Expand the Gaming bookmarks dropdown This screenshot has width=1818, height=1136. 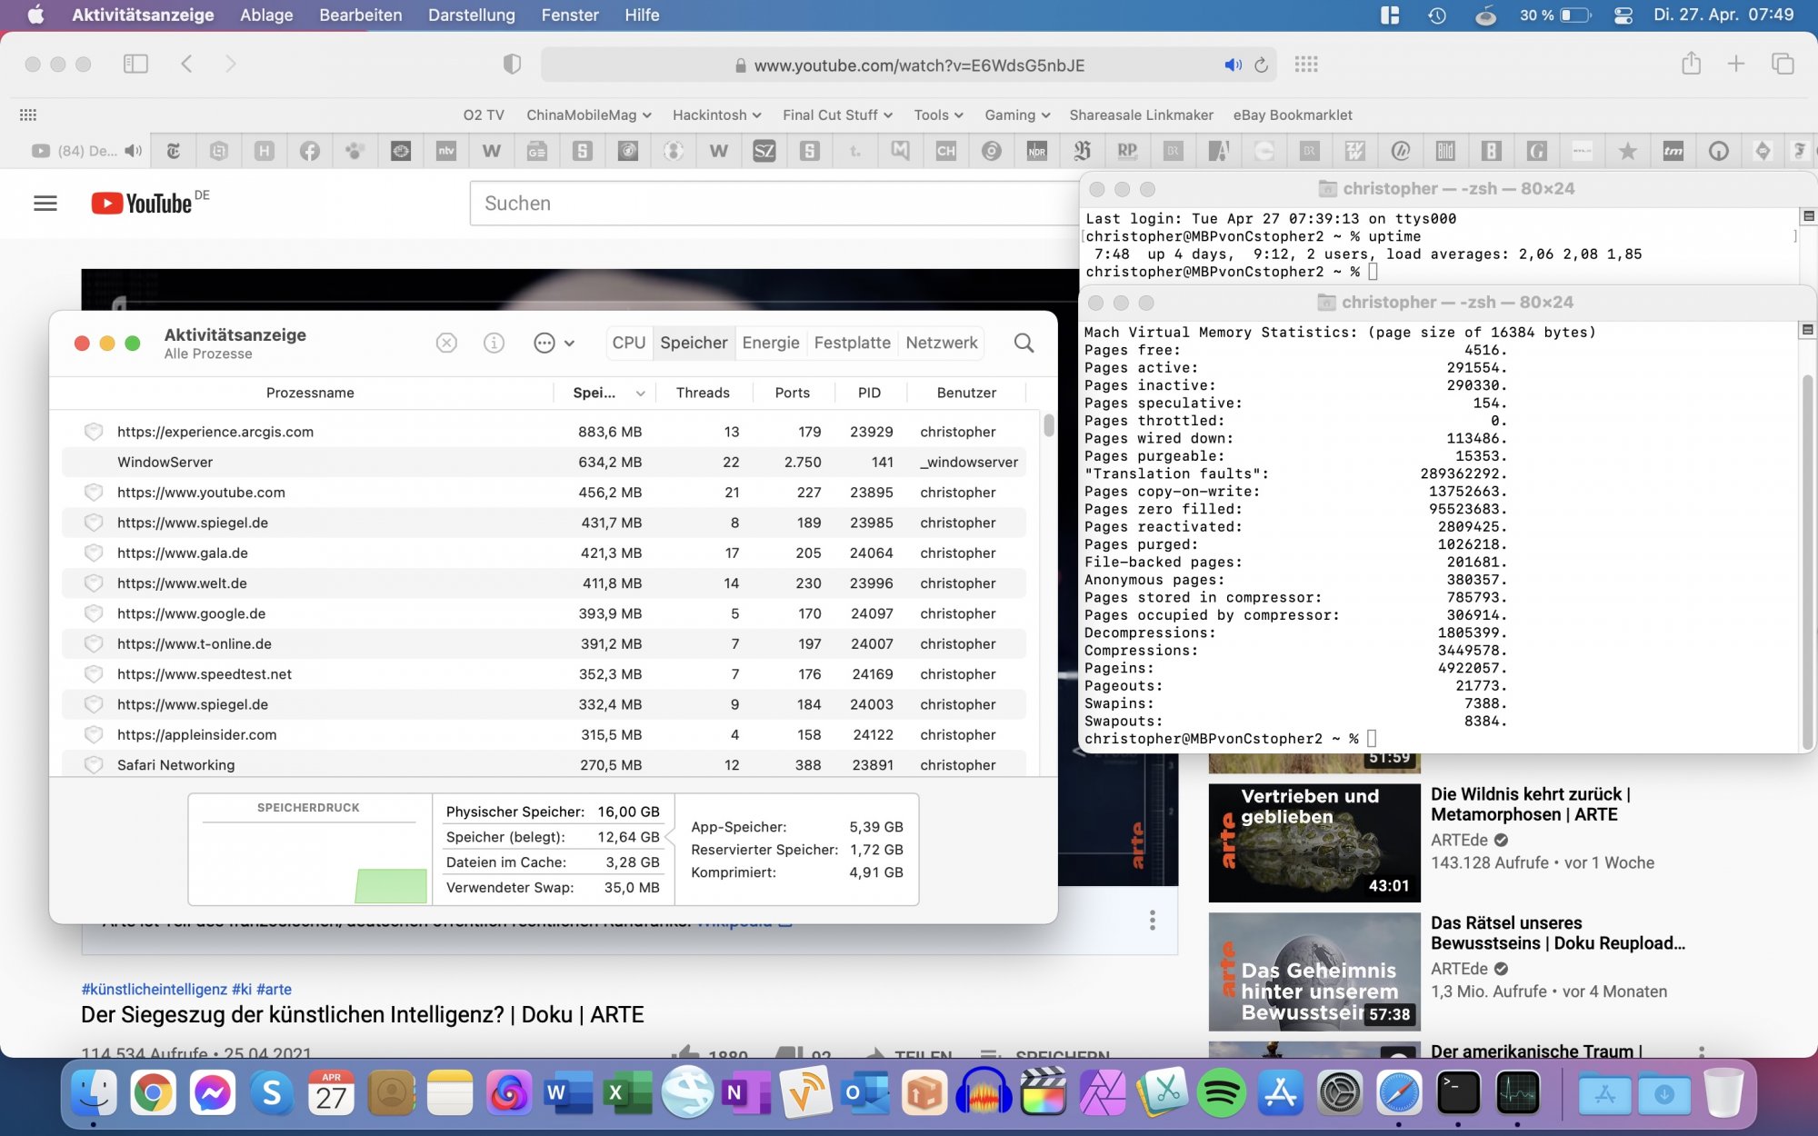[x=1016, y=115]
